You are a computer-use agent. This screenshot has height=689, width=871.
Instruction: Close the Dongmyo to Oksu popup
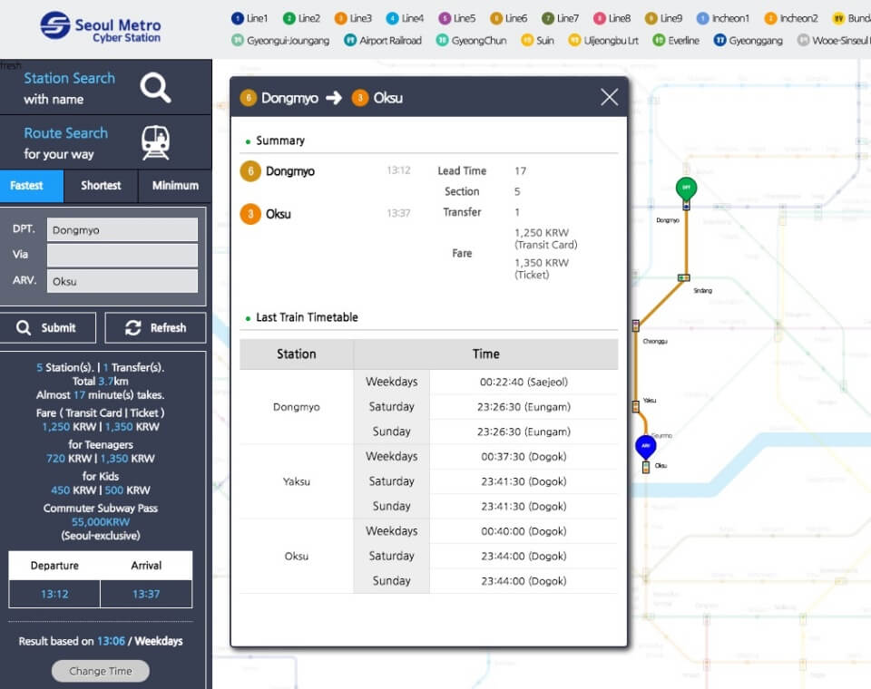(609, 98)
